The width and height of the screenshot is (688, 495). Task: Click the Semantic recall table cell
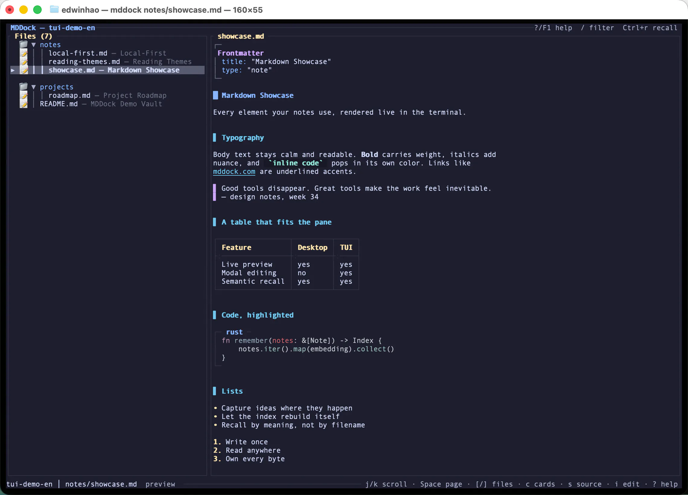[253, 281]
